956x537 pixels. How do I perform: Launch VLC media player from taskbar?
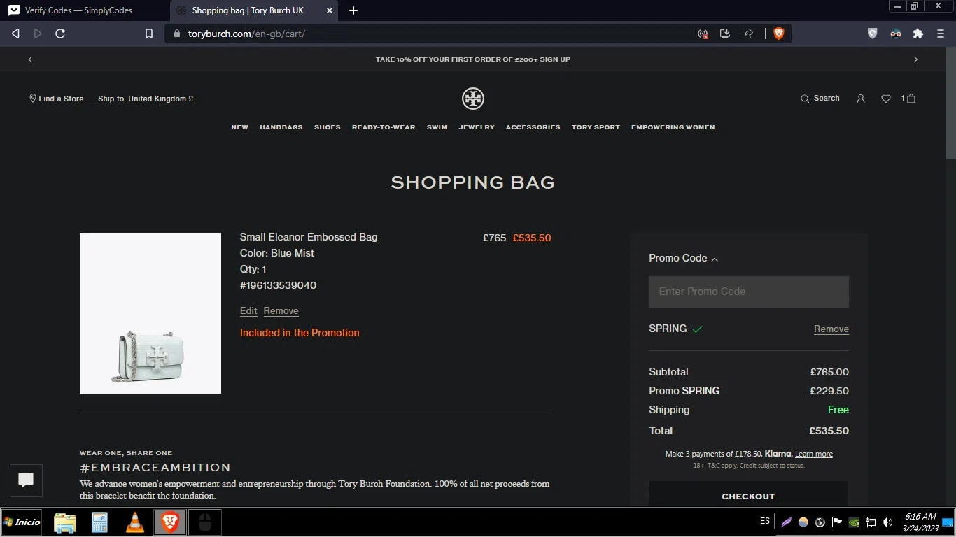coord(135,522)
